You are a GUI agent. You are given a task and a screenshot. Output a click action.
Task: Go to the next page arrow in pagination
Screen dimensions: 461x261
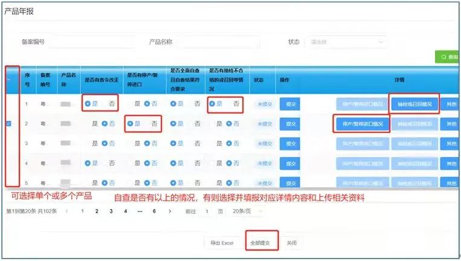[170, 211]
